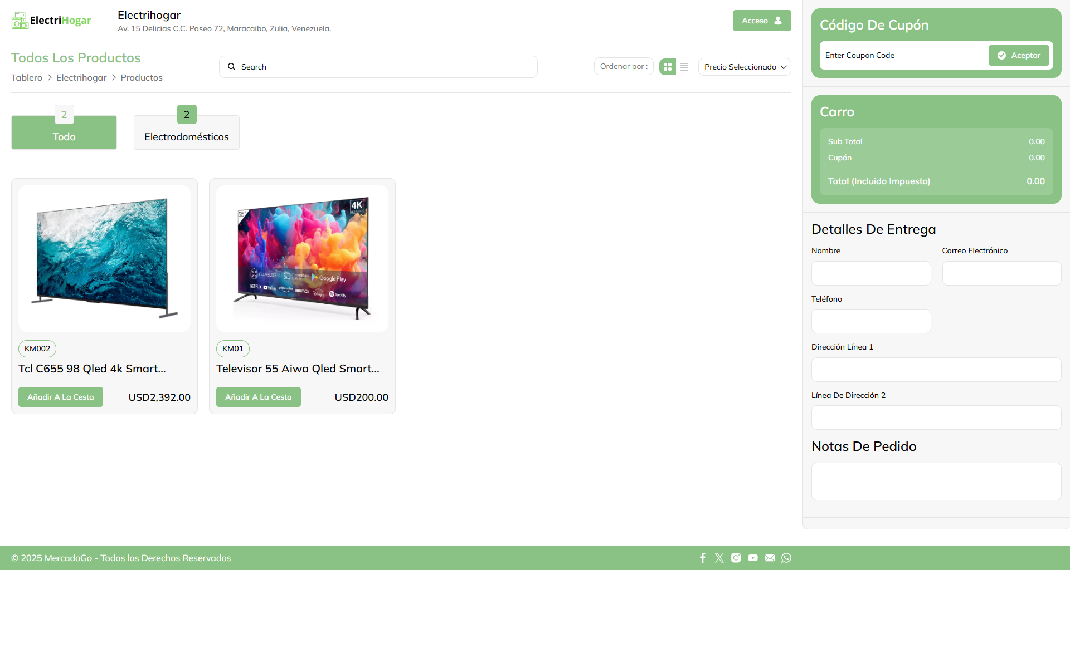
Task: Click the USD2,392.00 price
Action: (159, 397)
